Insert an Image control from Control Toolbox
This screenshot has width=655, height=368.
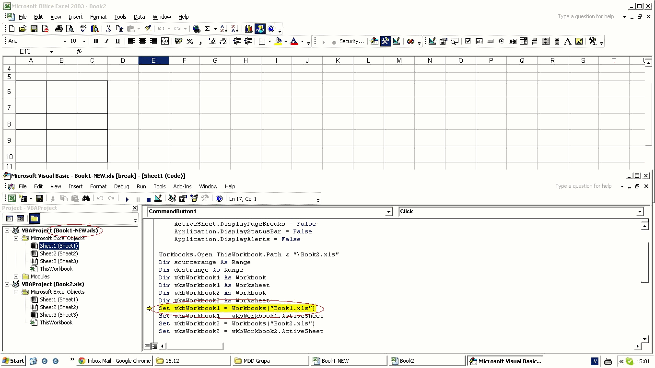coord(579,41)
